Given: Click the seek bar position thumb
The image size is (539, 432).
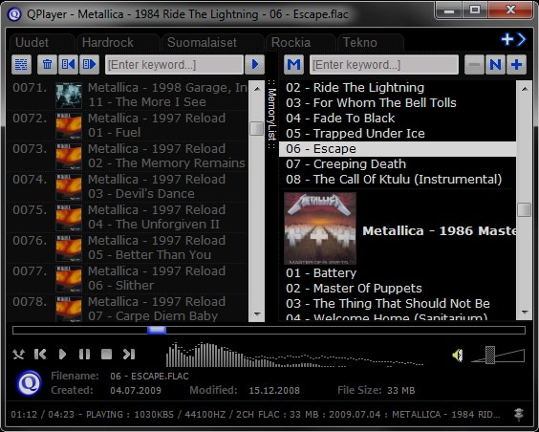Looking at the screenshot, I should [157, 331].
